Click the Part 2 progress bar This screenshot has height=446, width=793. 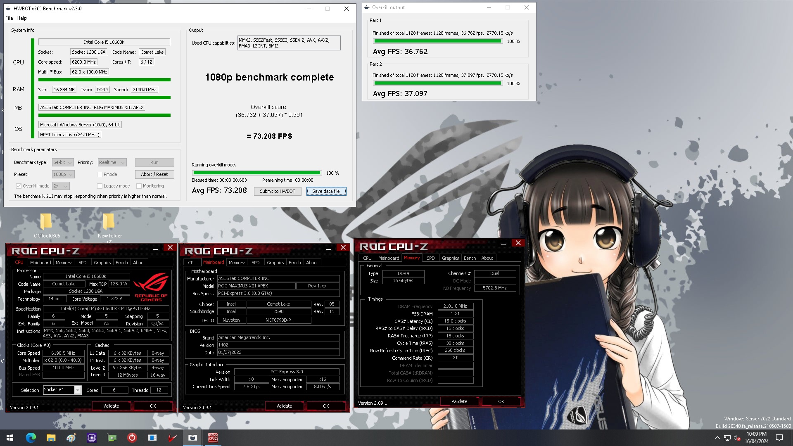(438, 83)
